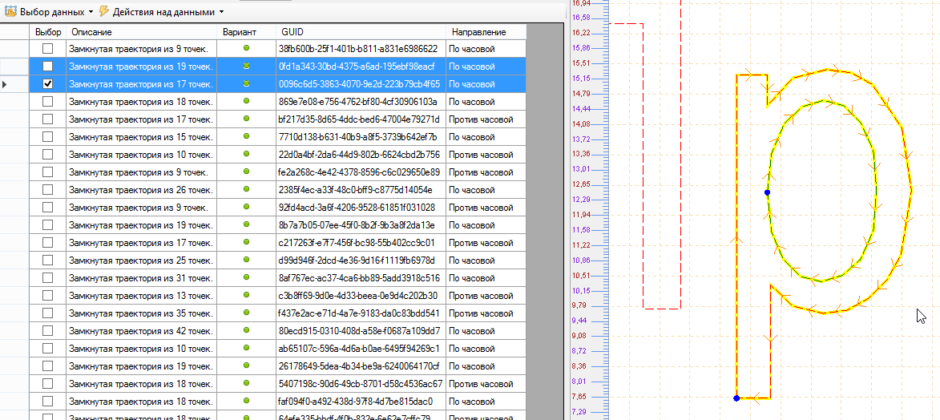This screenshot has width=940, height=420.
Task: Sort by the Выбор column header
Action: click(x=49, y=32)
